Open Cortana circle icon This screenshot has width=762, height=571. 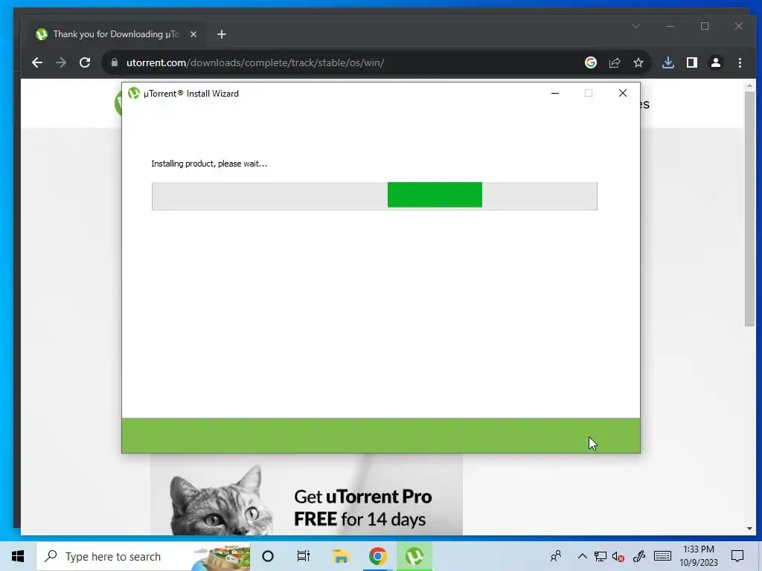pos(268,556)
